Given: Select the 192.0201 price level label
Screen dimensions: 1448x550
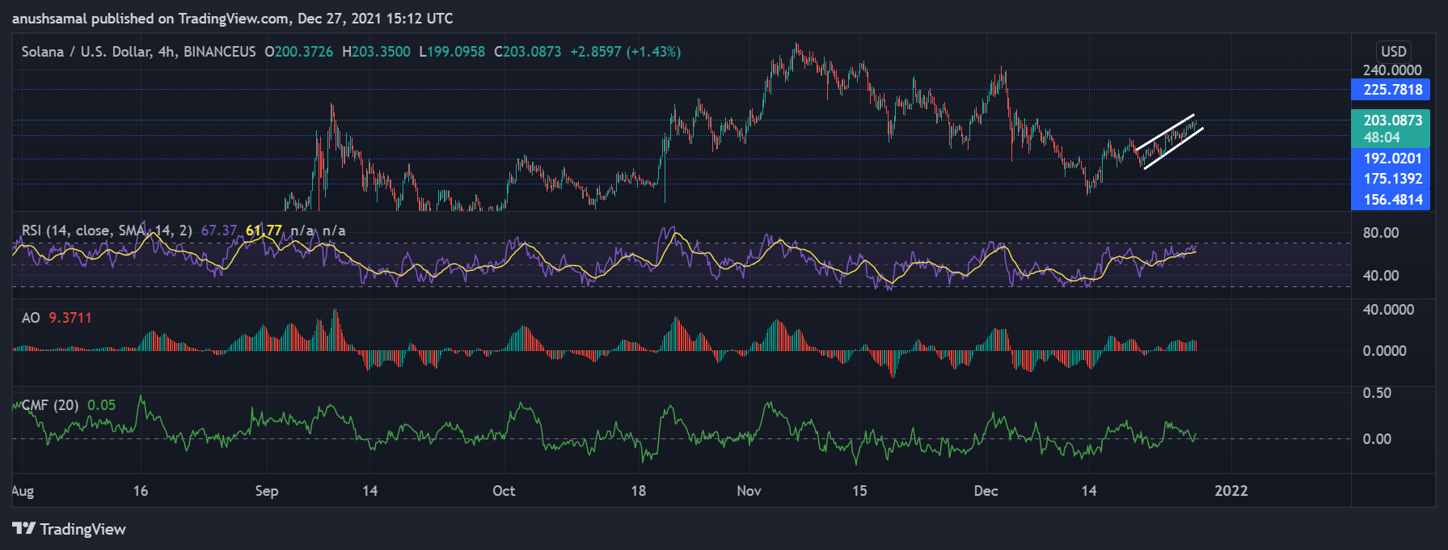Looking at the screenshot, I should [x=1391, y=159].
